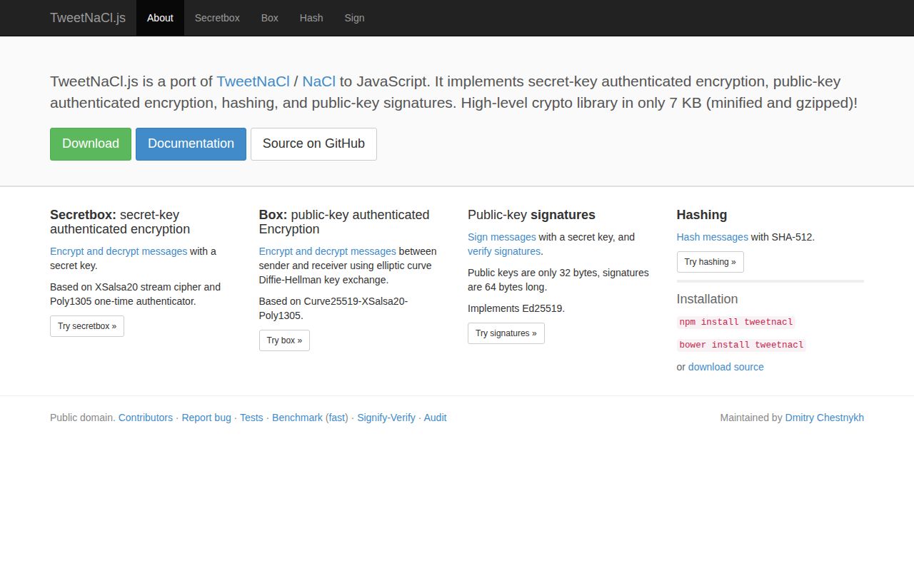Open the Tests footer link
Screen dimensions: 914x571
coord(251,418)
